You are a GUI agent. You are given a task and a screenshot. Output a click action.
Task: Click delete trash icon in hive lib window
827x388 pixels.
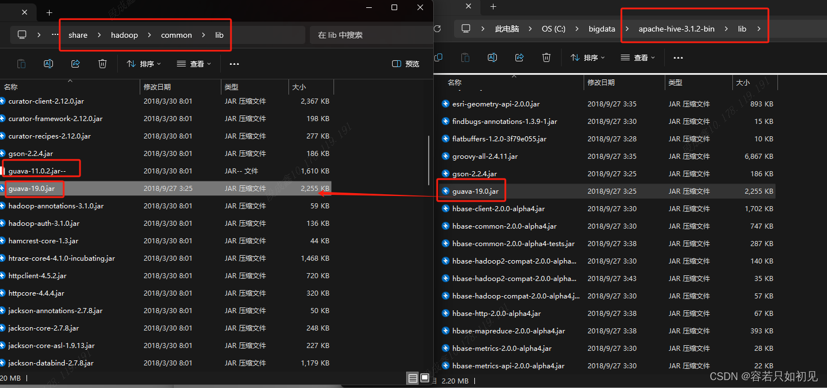tap(546, 57)
